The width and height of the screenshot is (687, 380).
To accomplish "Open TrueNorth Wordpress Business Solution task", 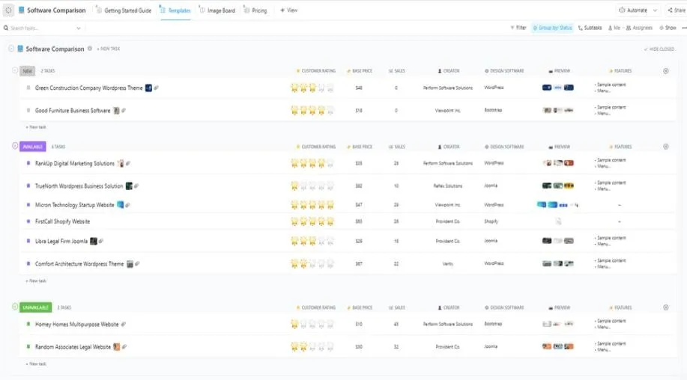I will click(x=79, y=186).
